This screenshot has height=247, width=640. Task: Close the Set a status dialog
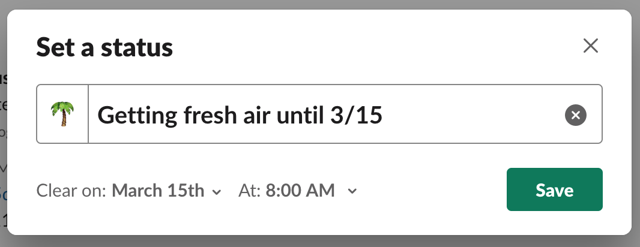click(x=591, y=46)
